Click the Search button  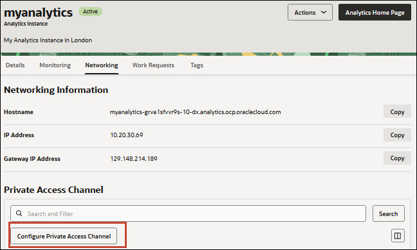(388, 213)
